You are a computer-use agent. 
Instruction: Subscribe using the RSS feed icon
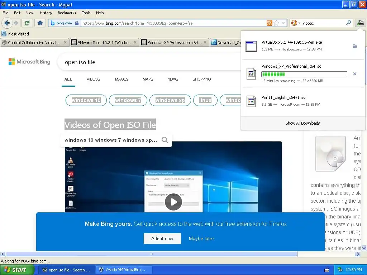[270, 23]
